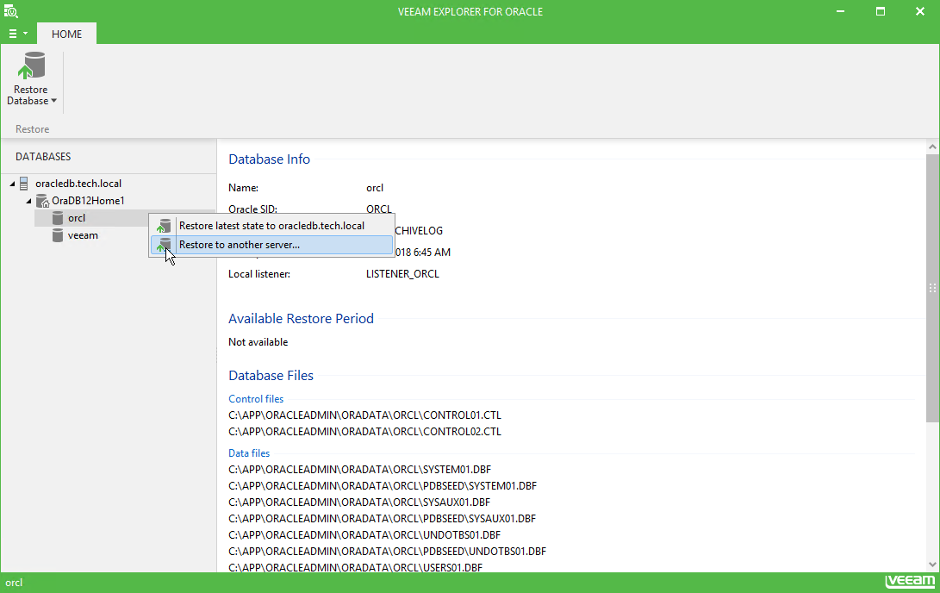Open the Restore Database dropdown arrow
The image size is (940, 593).
[x=54, y=101]
